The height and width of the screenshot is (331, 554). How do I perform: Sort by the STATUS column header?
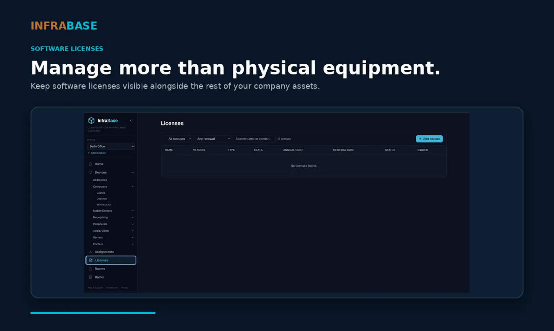tap(390, 150)
